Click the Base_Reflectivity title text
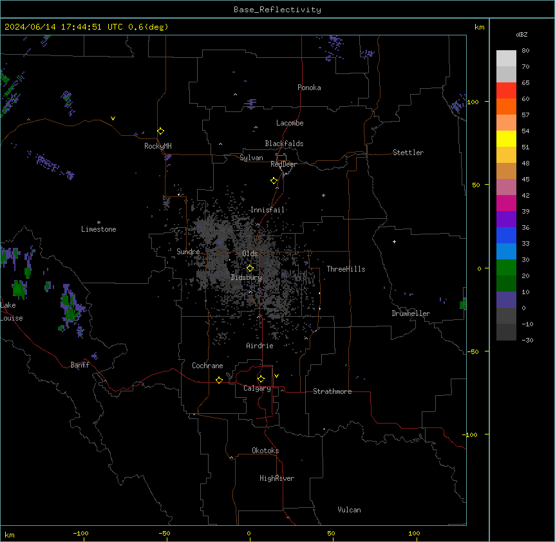 point(277,10)
